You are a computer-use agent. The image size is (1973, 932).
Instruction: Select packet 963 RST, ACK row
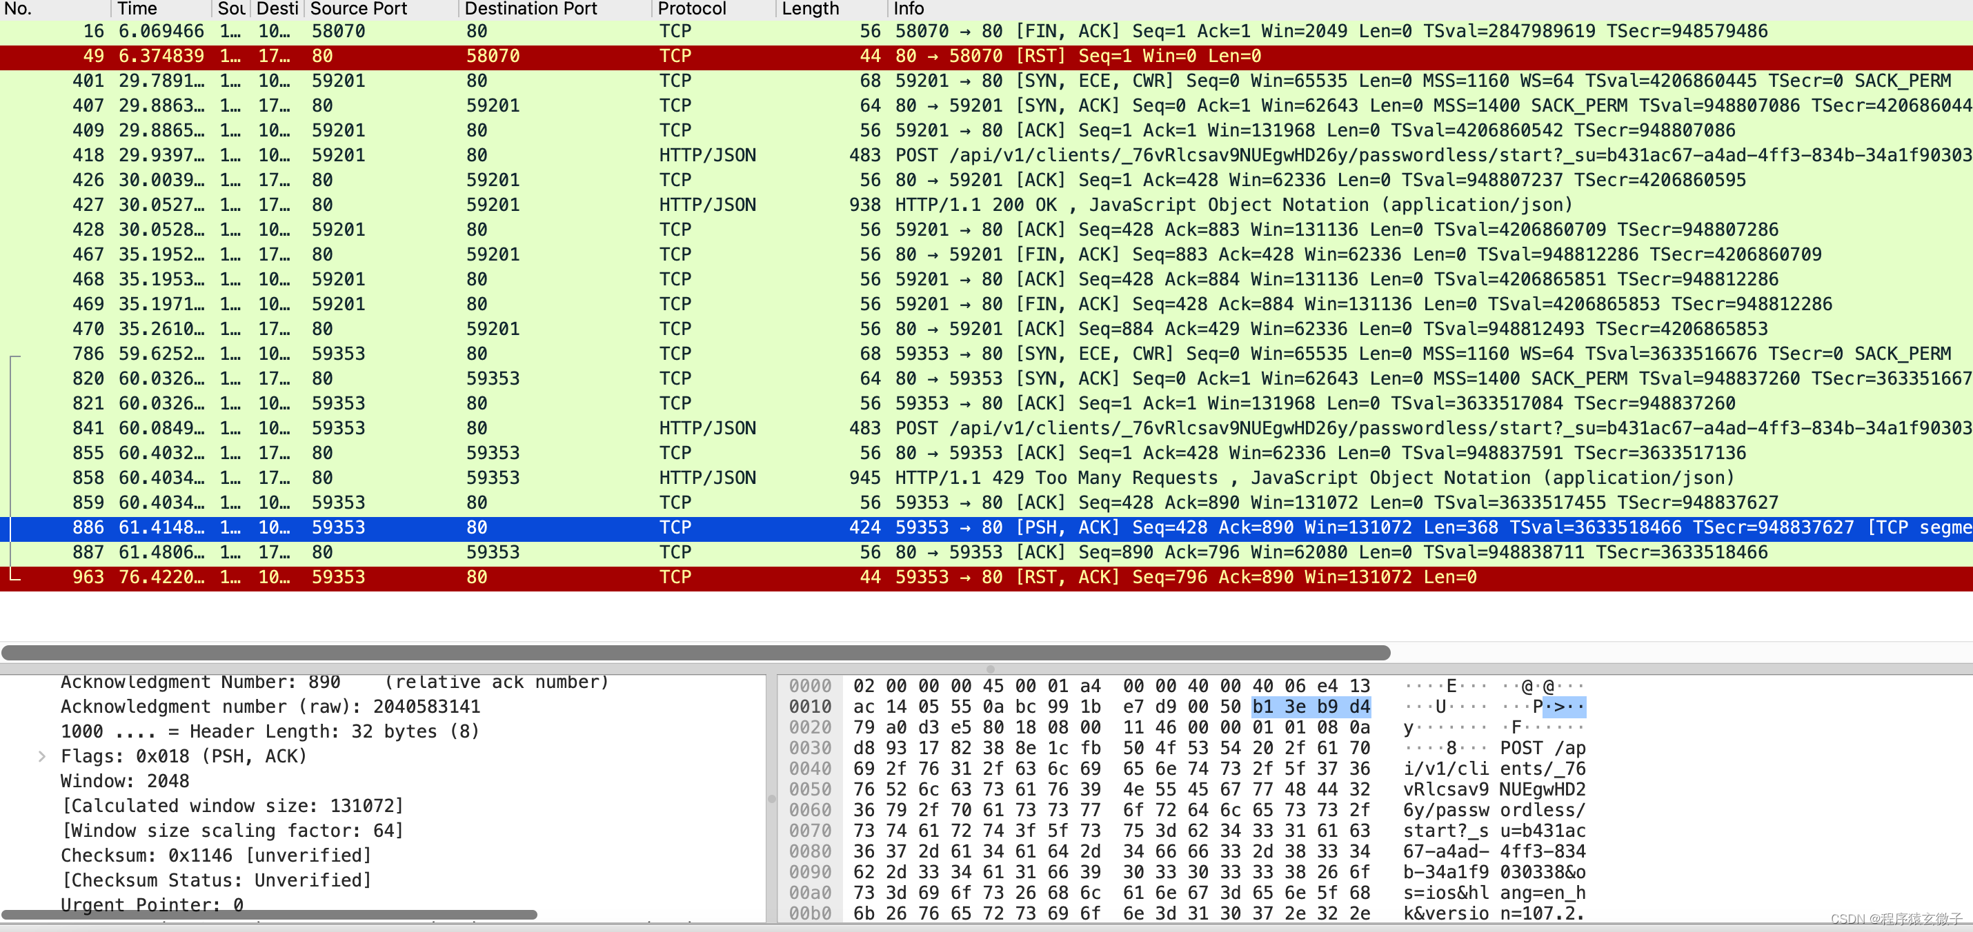[986, 577]
